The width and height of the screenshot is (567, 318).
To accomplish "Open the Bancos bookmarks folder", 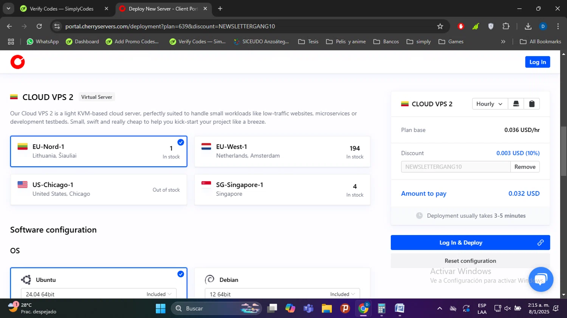I will tap(386, 41).
